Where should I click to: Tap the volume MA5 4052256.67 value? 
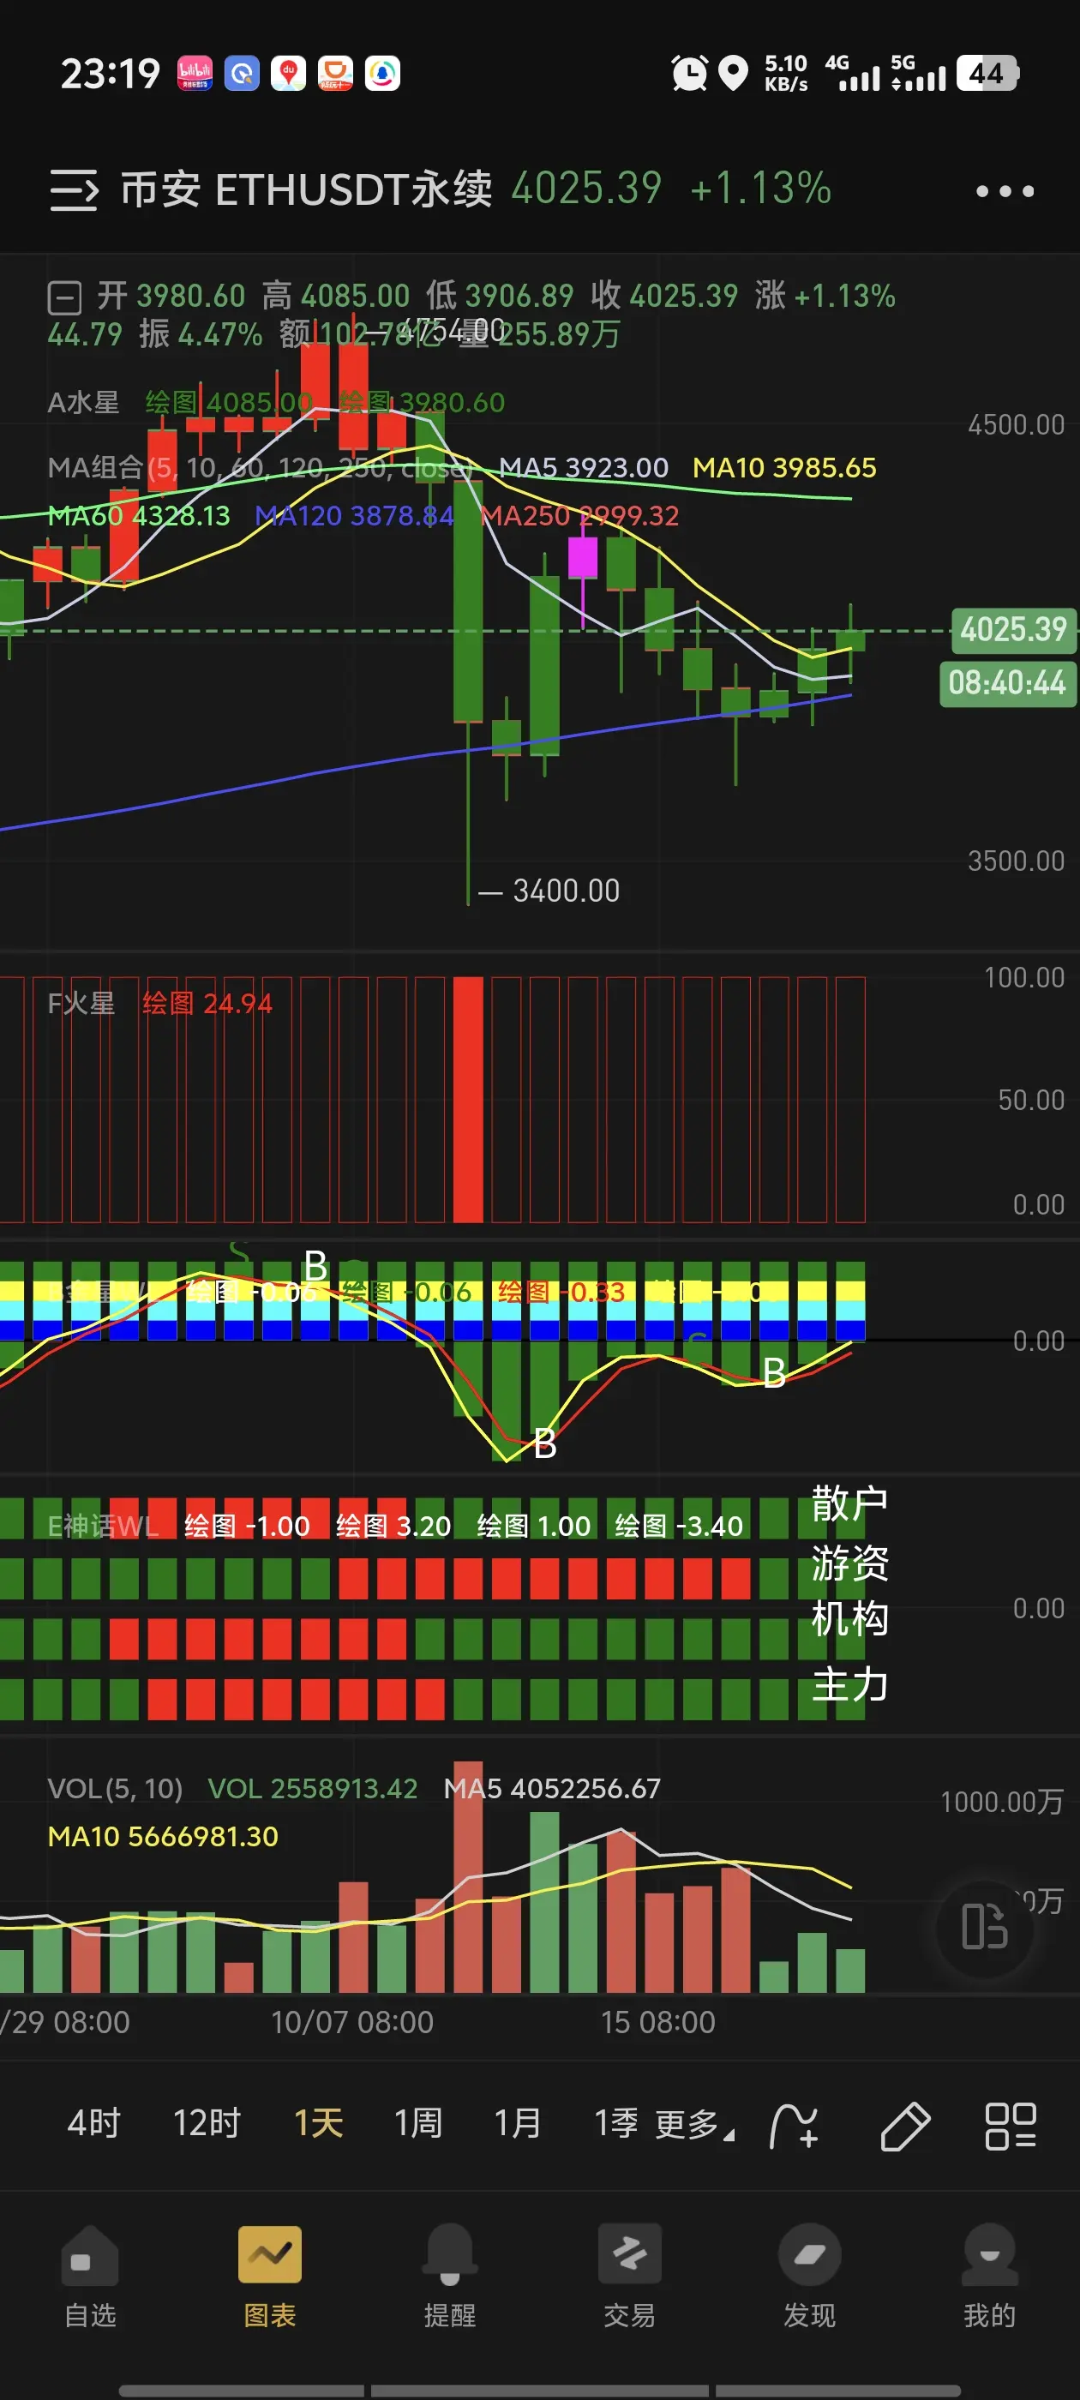[552, 1789]
